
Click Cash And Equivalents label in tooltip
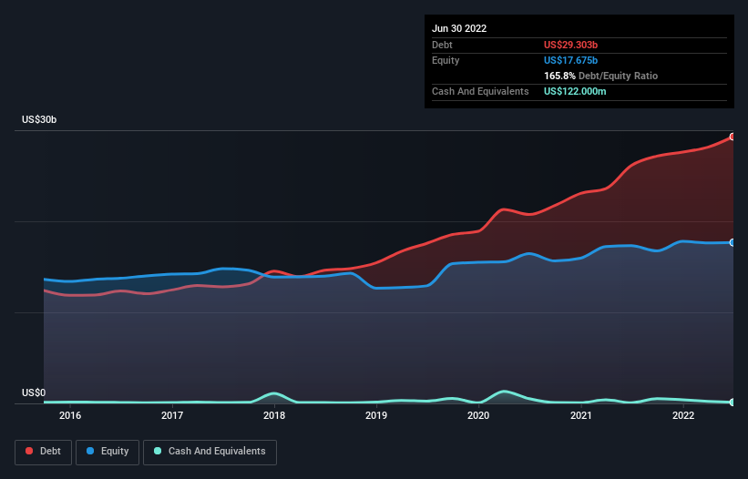click(480, 91)
